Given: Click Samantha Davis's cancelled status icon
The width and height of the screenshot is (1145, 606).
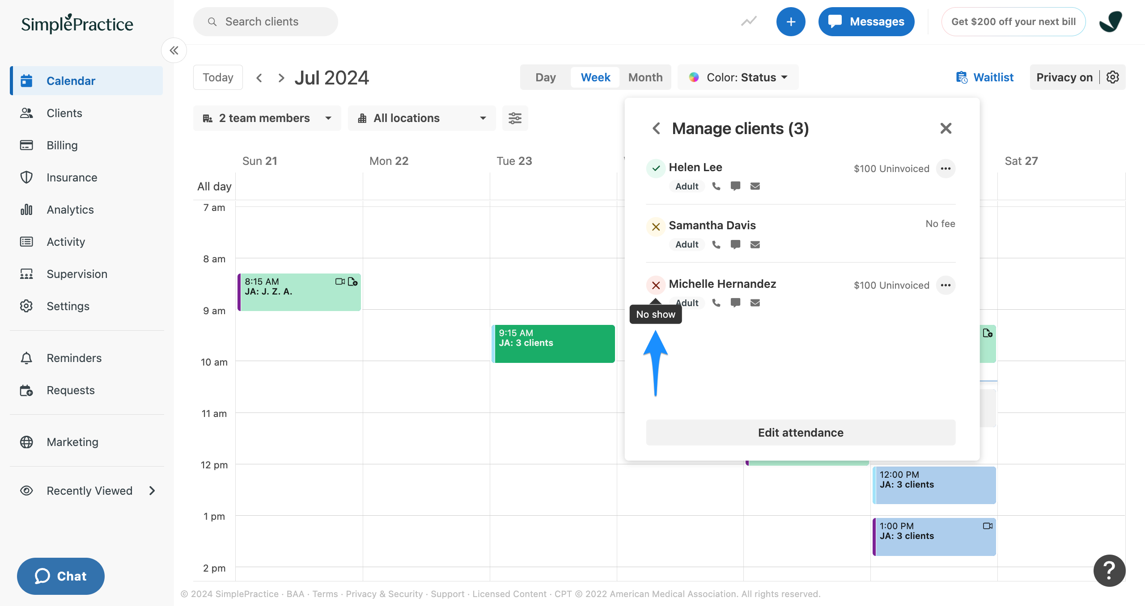Looking at the screenshot, I should [656, 227].
